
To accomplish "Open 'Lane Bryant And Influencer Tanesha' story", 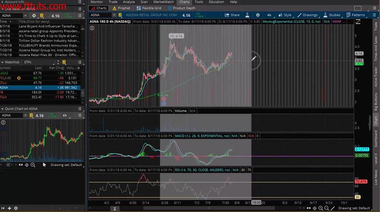I will click(48, 27).
